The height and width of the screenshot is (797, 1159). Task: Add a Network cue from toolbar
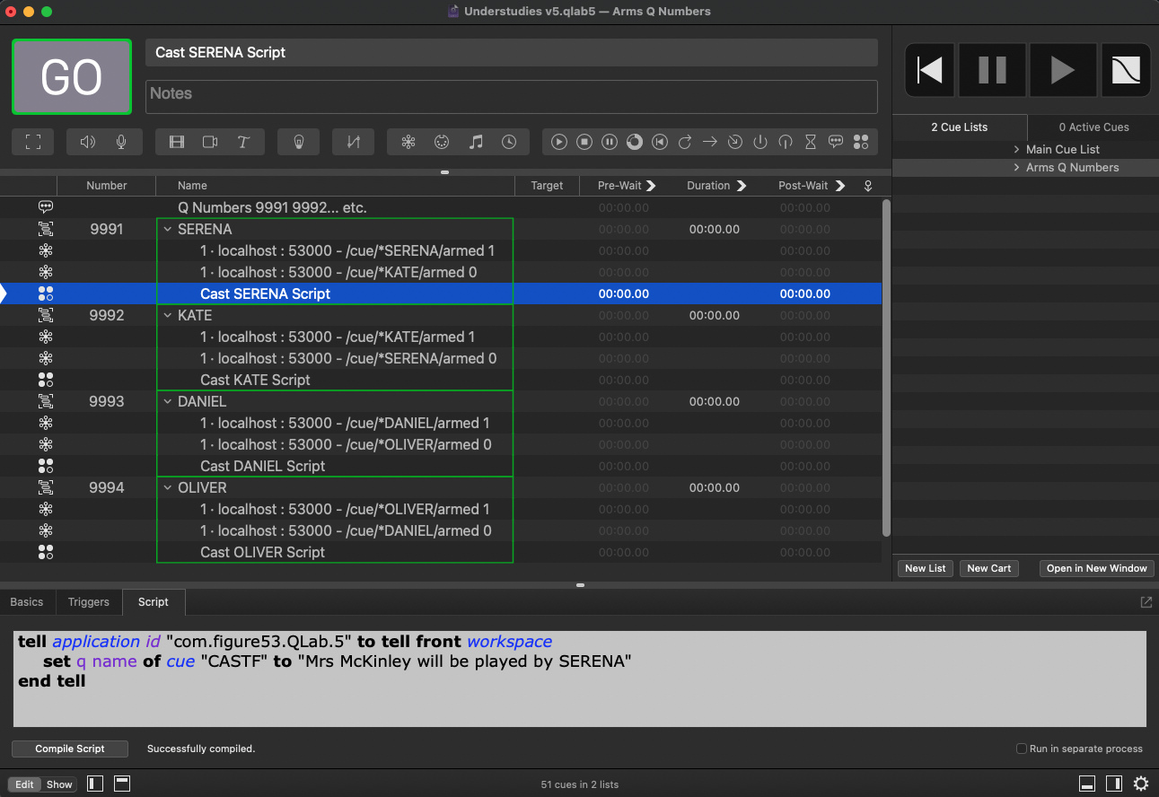408,142
